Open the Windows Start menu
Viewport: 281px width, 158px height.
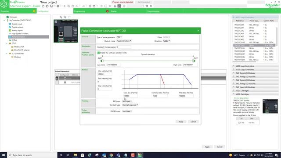coord(4,155)
